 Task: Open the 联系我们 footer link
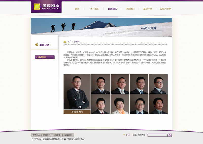click(x=47, y=135)
